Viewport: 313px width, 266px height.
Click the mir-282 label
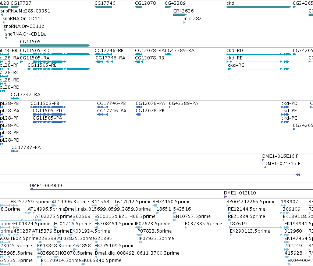pyautogui.click(x=192, y=18)
